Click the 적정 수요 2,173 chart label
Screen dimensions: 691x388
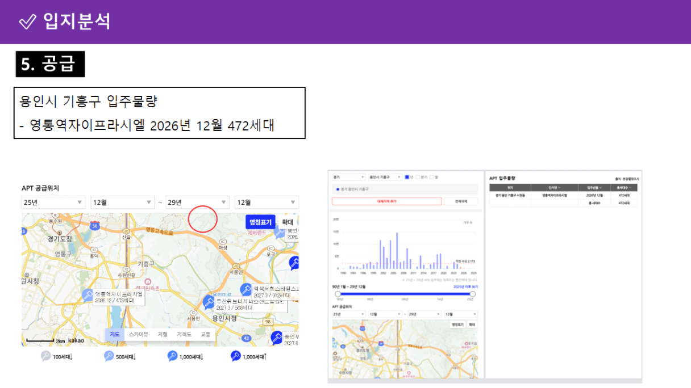(x=465, y=262)
